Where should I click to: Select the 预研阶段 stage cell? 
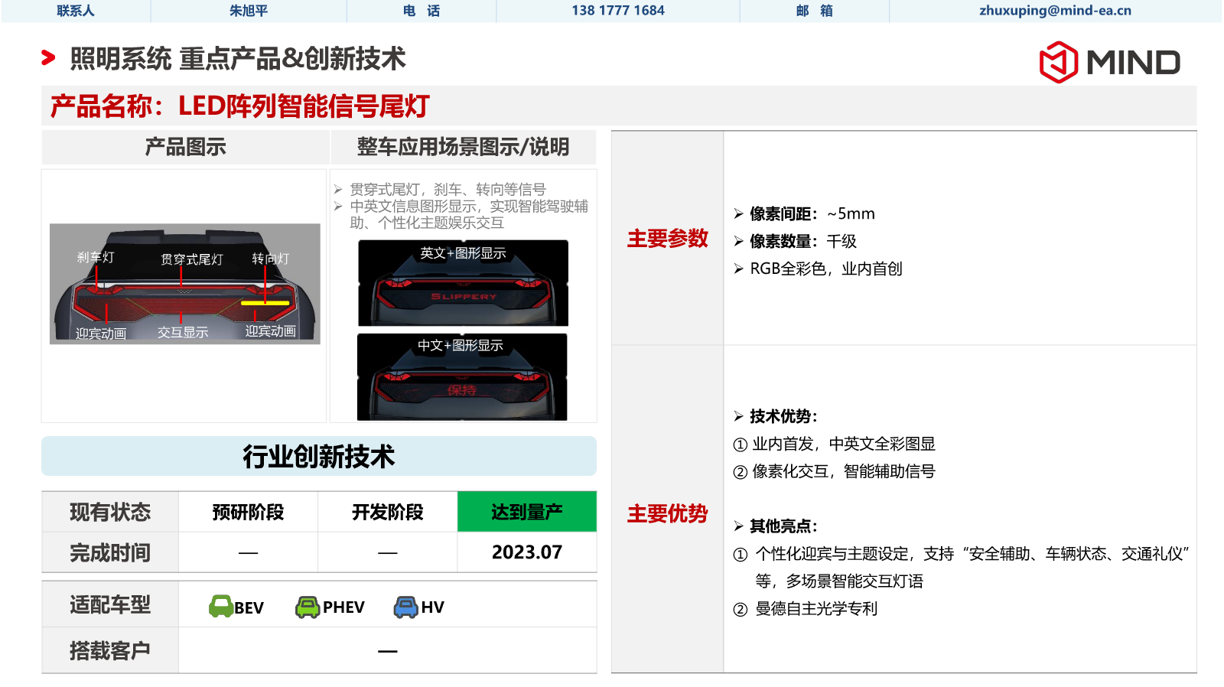pyautogui.click(x=248, y=512)
